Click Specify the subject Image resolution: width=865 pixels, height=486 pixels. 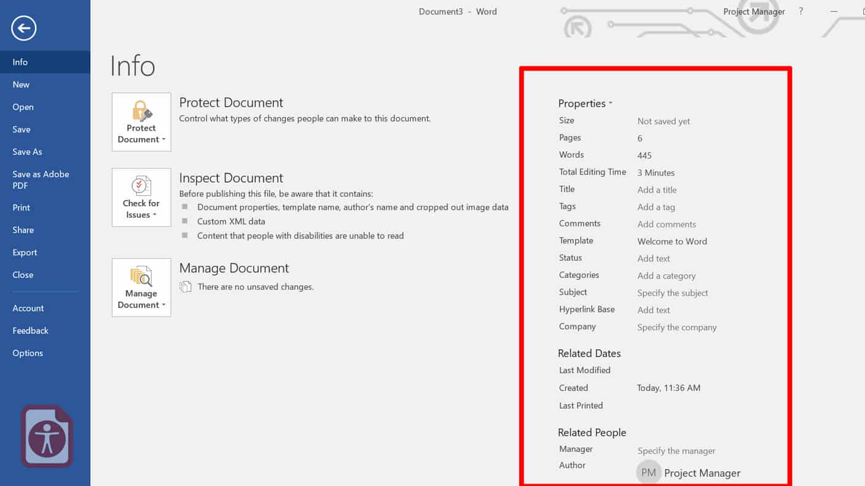672,293
